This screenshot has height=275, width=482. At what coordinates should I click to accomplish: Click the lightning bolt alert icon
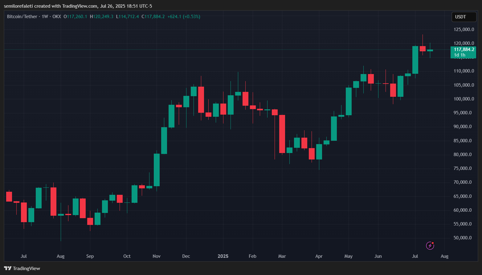point(430,246)
